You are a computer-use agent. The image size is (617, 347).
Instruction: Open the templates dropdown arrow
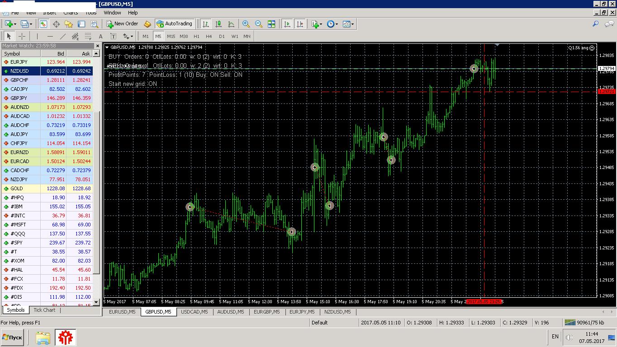tap(353, 24)
